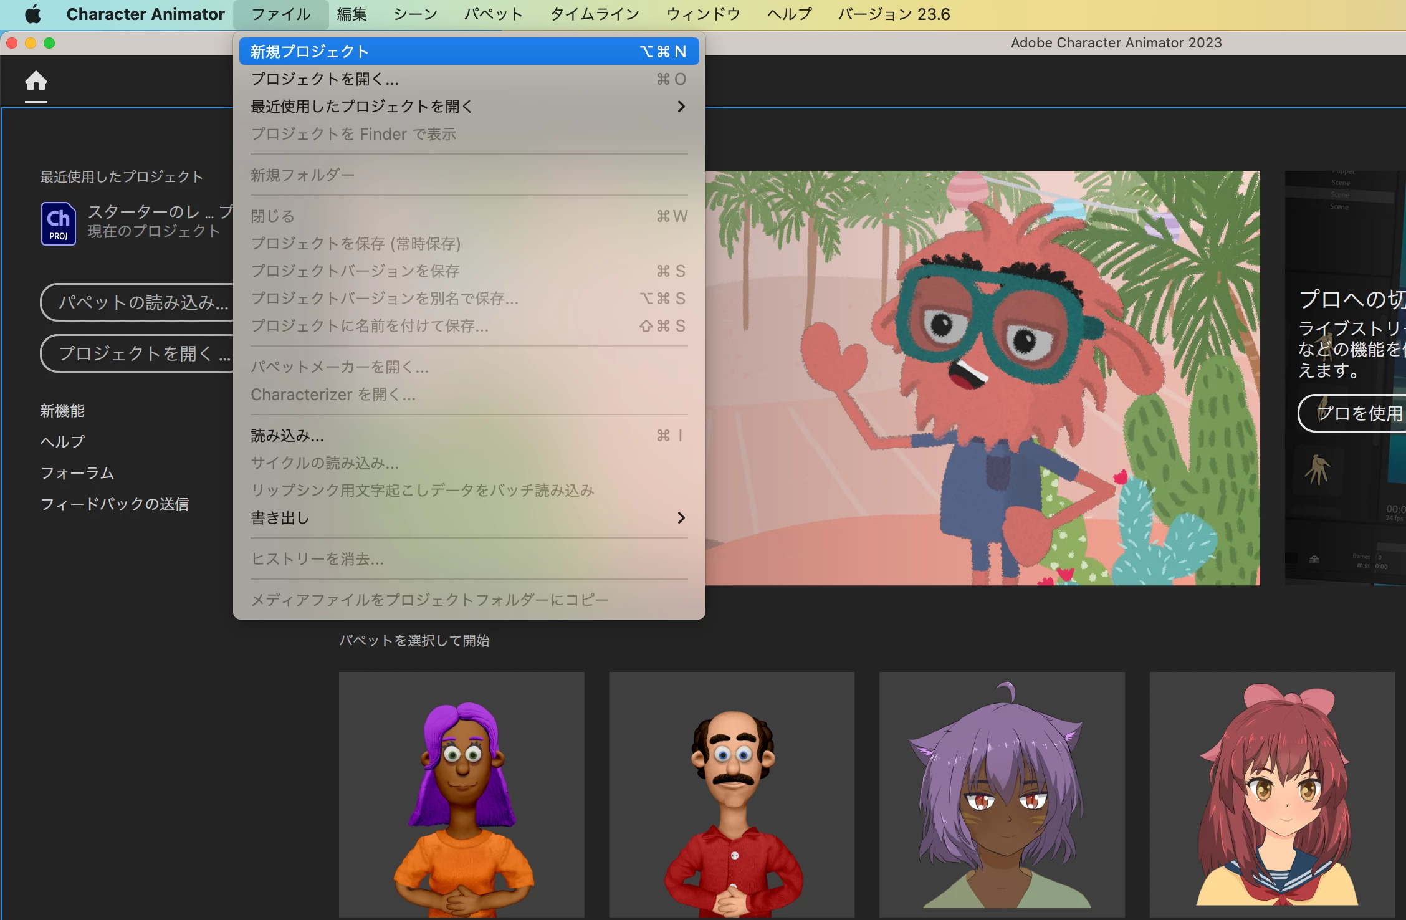Screen dimensions: 1406x920
Task: Click the Ch PROJ project file icon
Action: point(58,223)
